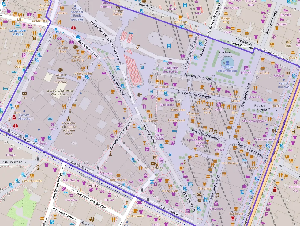Click the Recyclerie et boutique Solidaire Paris label
The width and height of the screenshot is (300, 226).
tap(69, 128)
